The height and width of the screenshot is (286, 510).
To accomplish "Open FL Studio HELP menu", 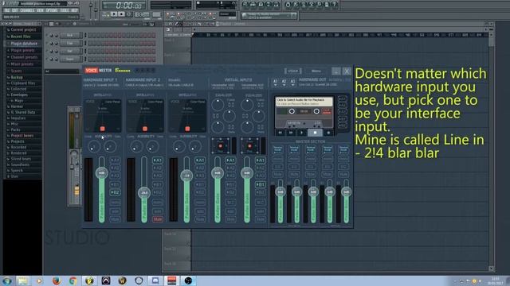I will (74, 10).
